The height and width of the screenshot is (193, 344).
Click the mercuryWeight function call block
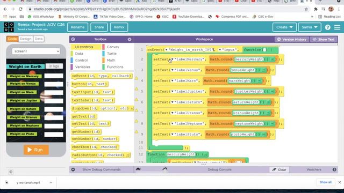coord(255,60)
